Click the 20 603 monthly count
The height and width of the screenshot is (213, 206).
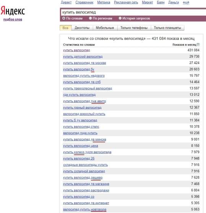(195, 69)
